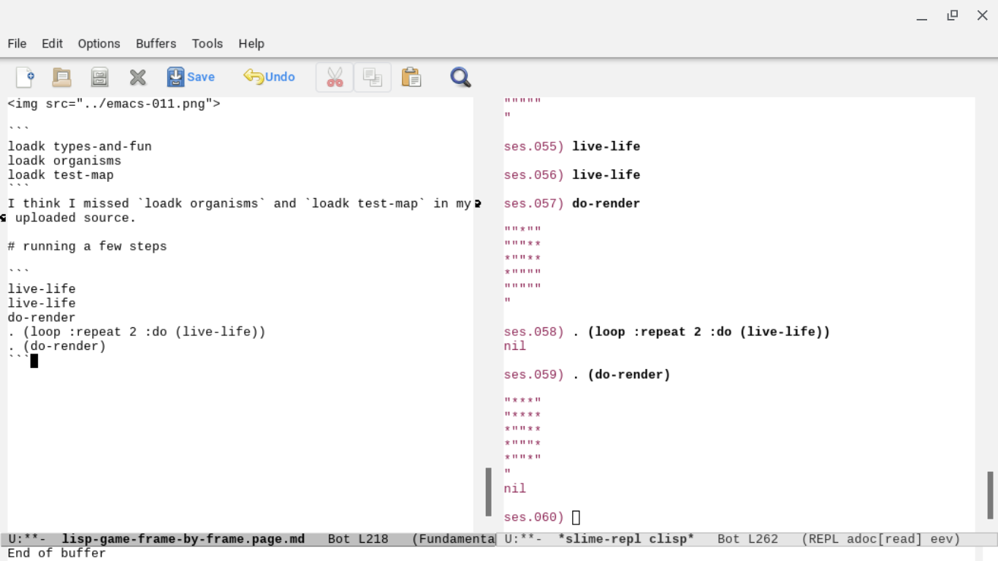Click the New File toolbar icon
The image size is (998, 561).
click(25, 77)
